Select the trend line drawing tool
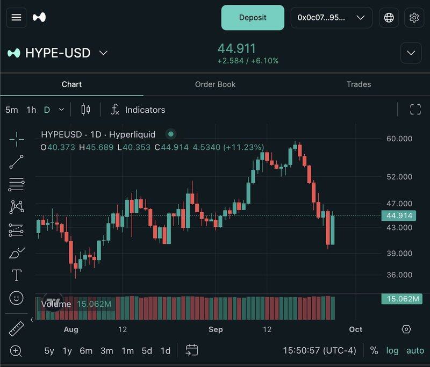The height and width of the screenshot is (367, 430). tap(17, 162)
